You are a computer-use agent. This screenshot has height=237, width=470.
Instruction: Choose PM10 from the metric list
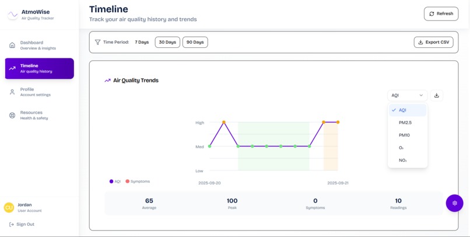tap(408, 135)
